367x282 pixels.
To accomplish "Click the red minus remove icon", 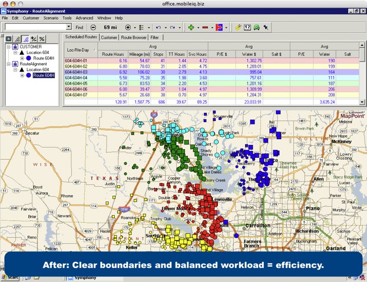I will coord(205,27).
